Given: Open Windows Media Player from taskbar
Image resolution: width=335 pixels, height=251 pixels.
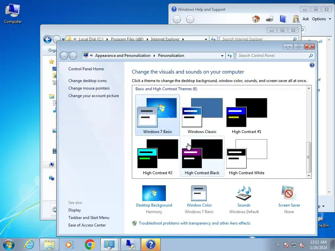Looking at the screenshot, I should (x=69, y=244).
